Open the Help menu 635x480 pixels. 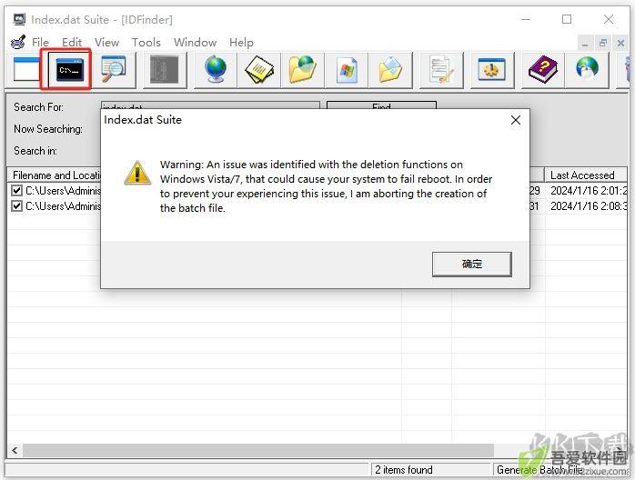241,42
